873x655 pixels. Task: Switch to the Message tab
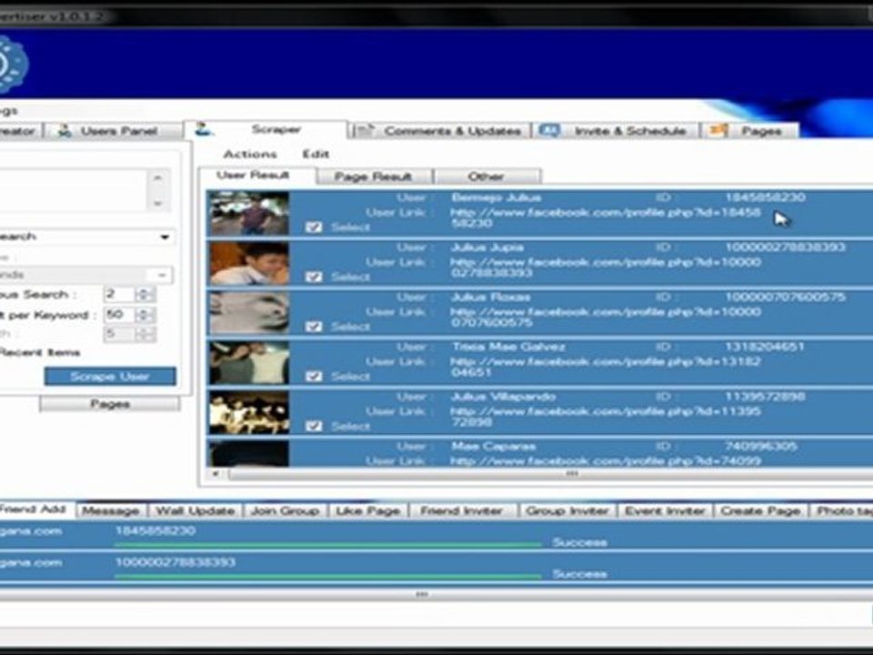coord(111,510)
